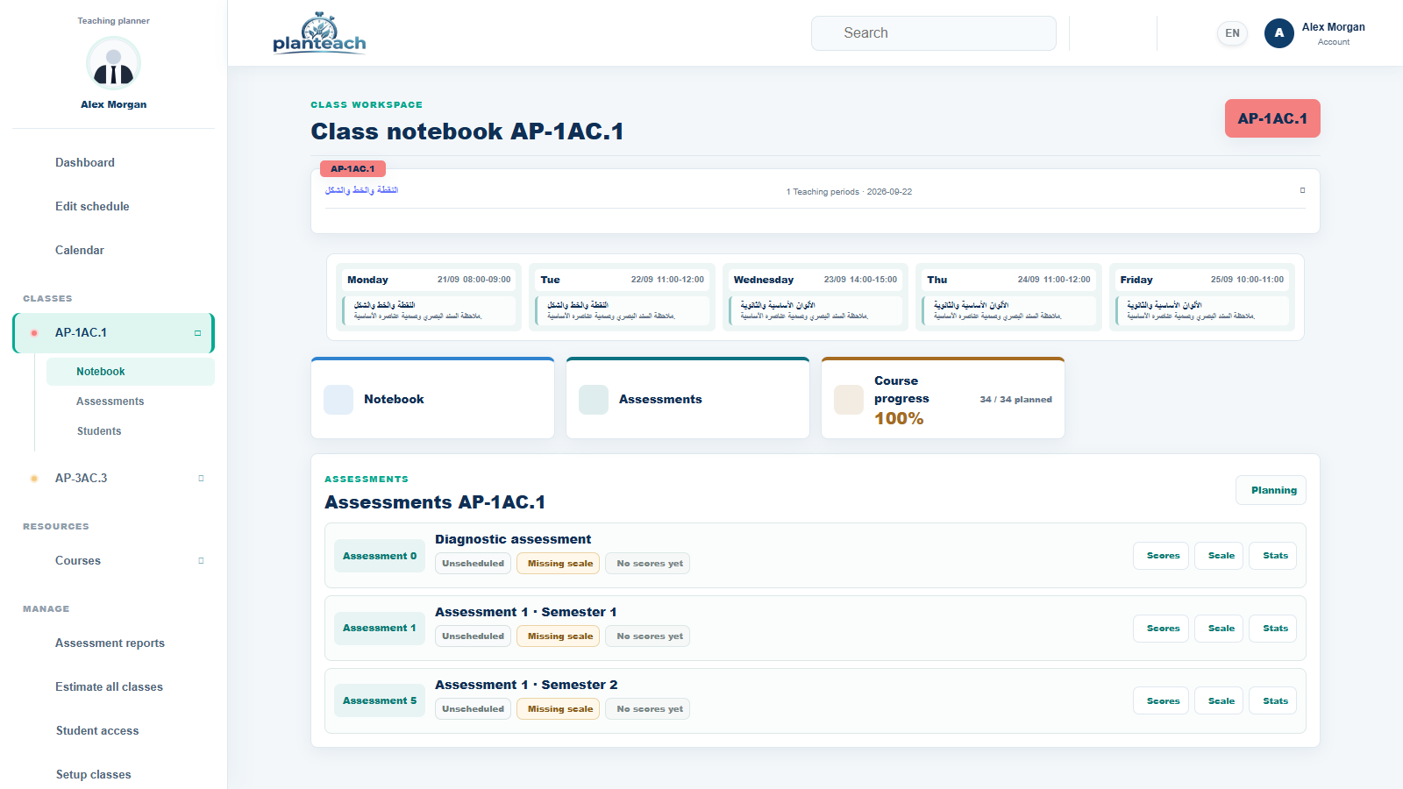Expand the AP-3AC.3 class in sidebar
The image size is (1403, 789).
pos(201,479)
